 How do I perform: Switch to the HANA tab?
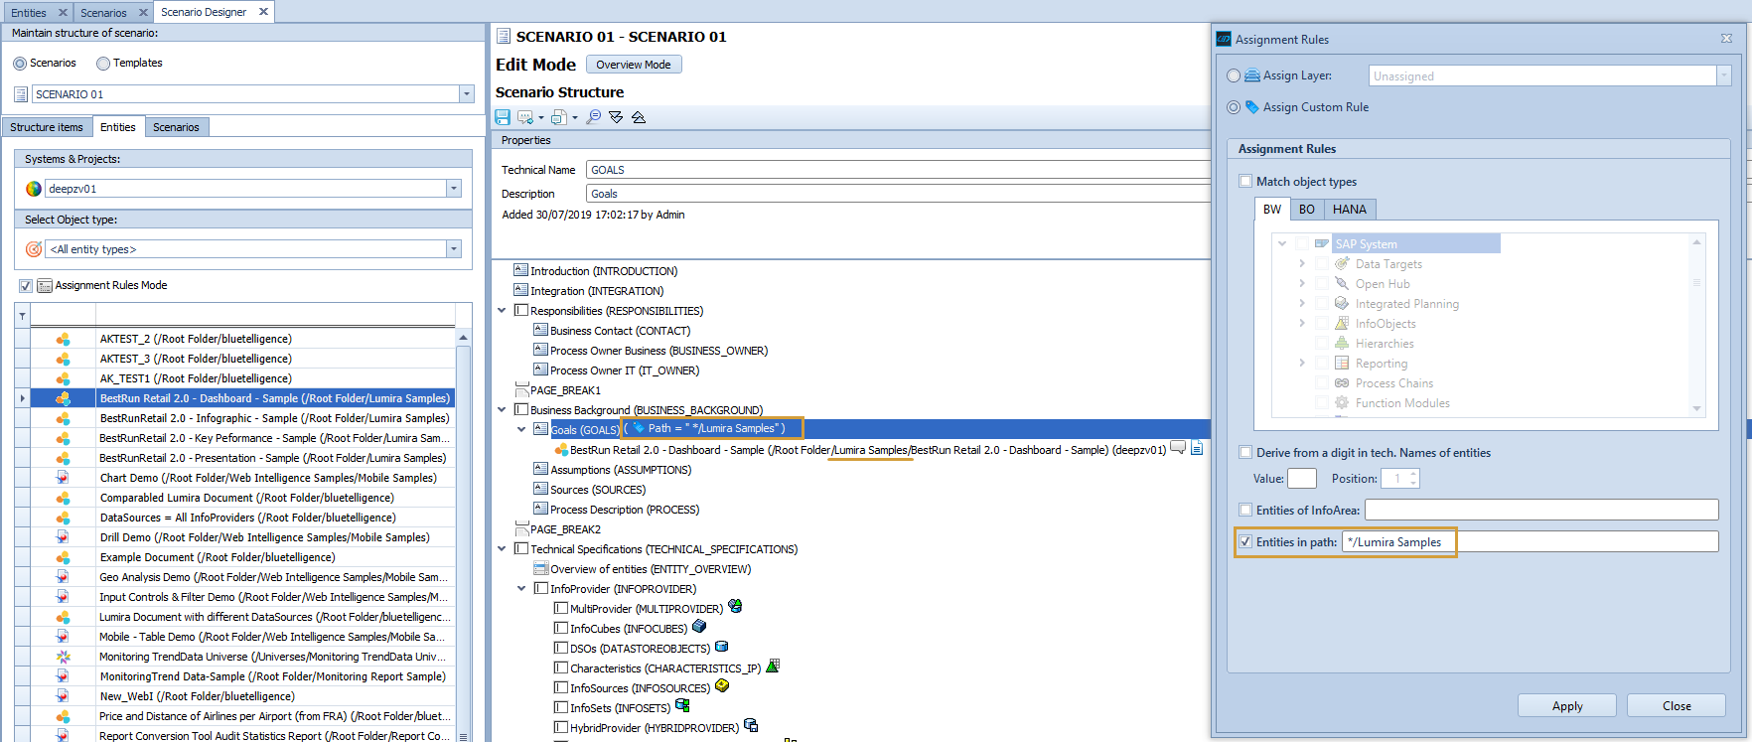point(1349,210)
